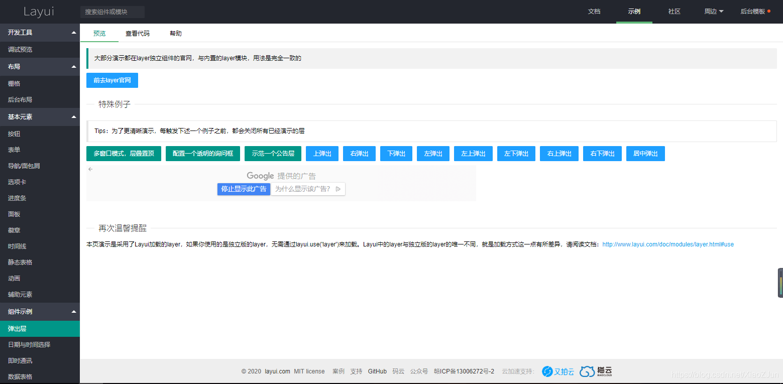
Task: Click the 前去layer官网 button
Action: tap(112, 80)
